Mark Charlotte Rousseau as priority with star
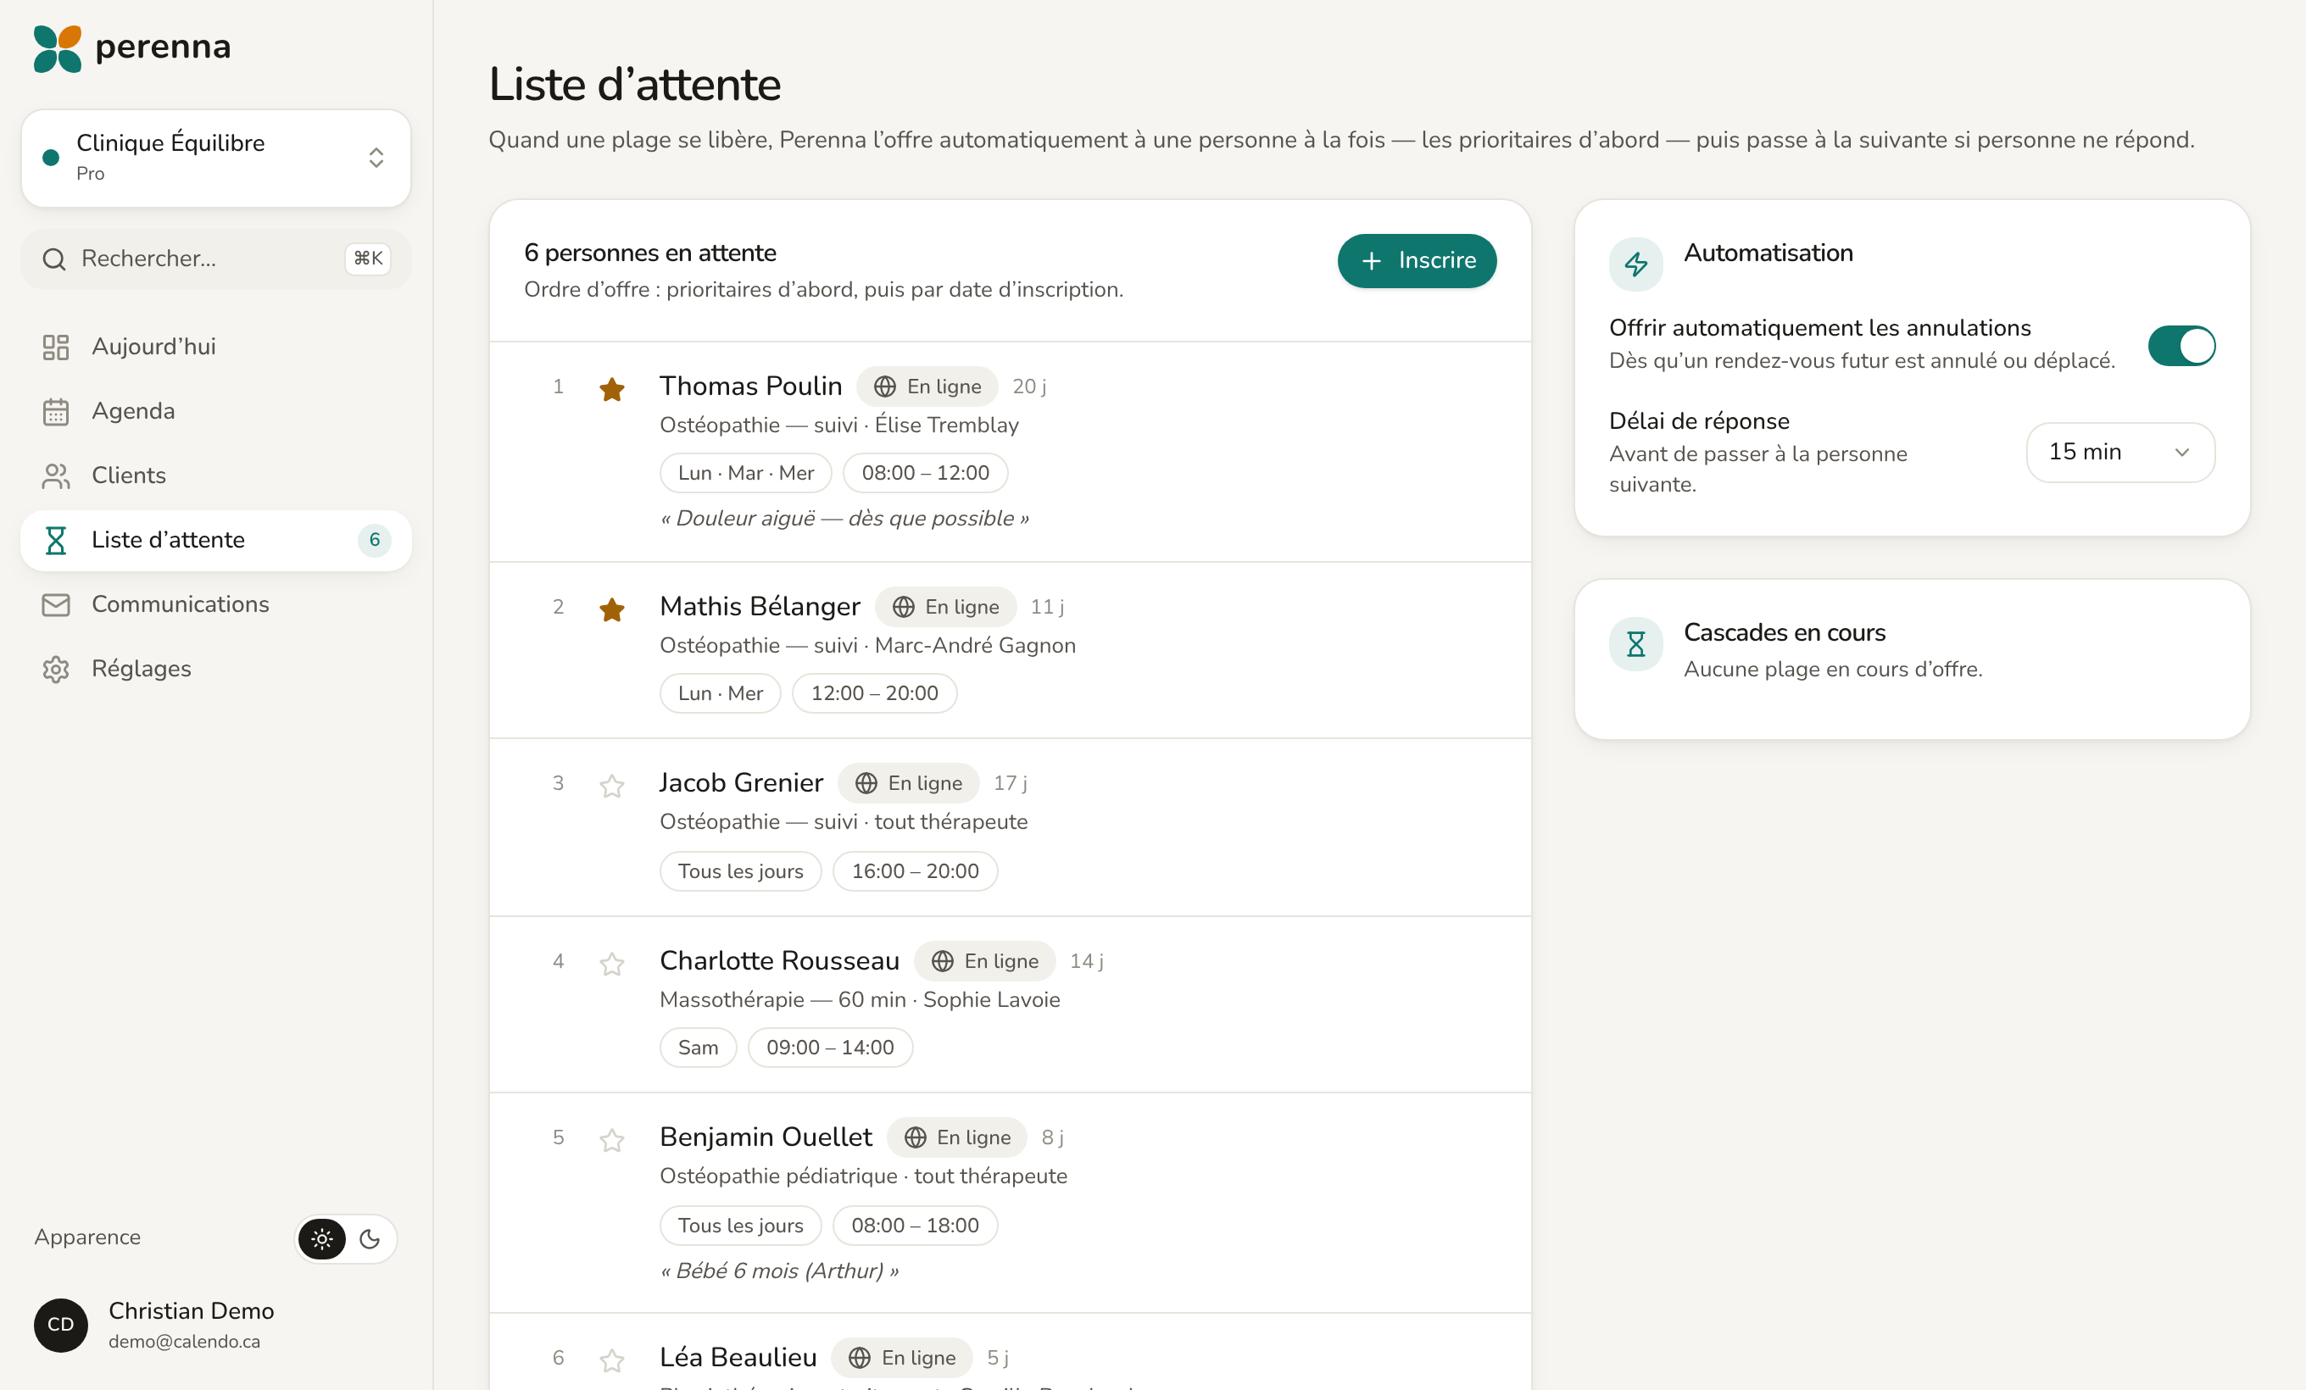The height and width of the screenshot is (1390, 2306). [612, 964]
